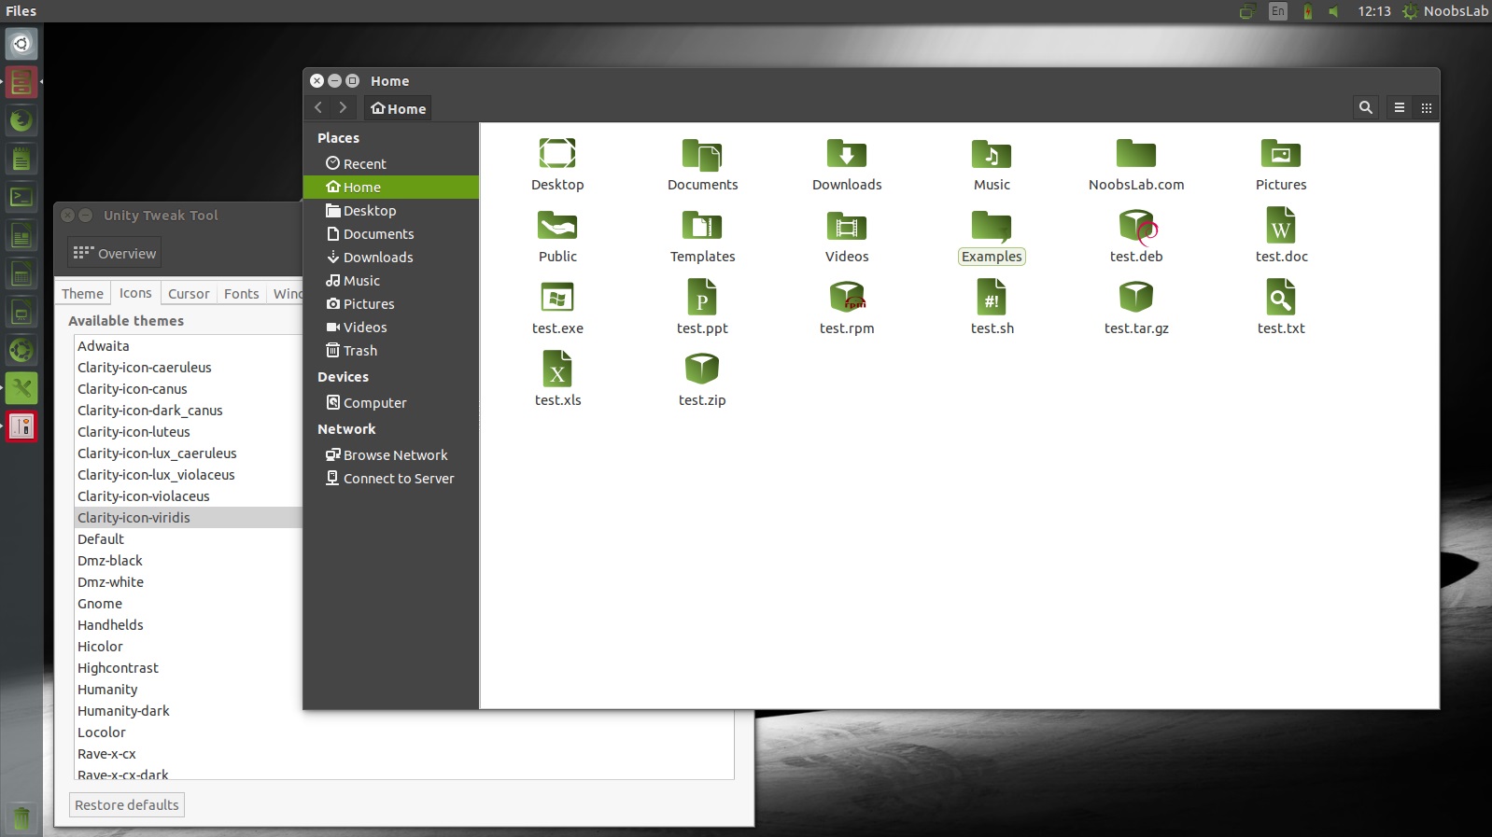
Task: Click the Home path bar button
Action: (x=398, y=108)
